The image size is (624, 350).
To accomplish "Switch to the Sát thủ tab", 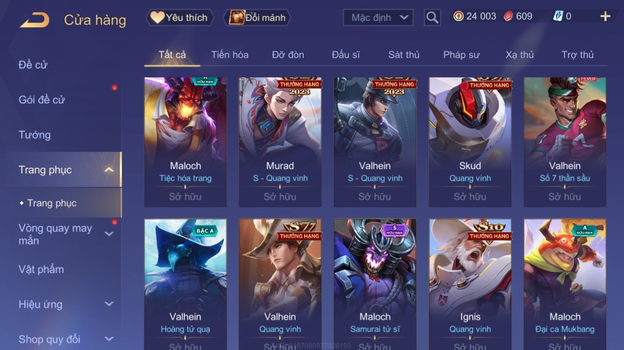I will [x=404, y=55].
